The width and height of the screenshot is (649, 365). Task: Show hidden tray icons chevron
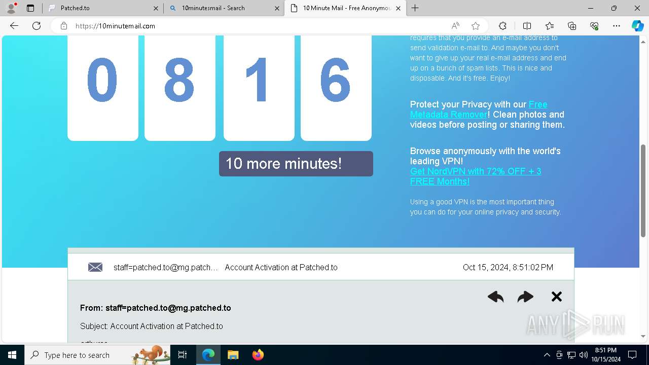[547, 355]
